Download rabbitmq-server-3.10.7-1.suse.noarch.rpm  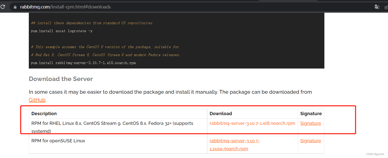[x=235, y=145]
